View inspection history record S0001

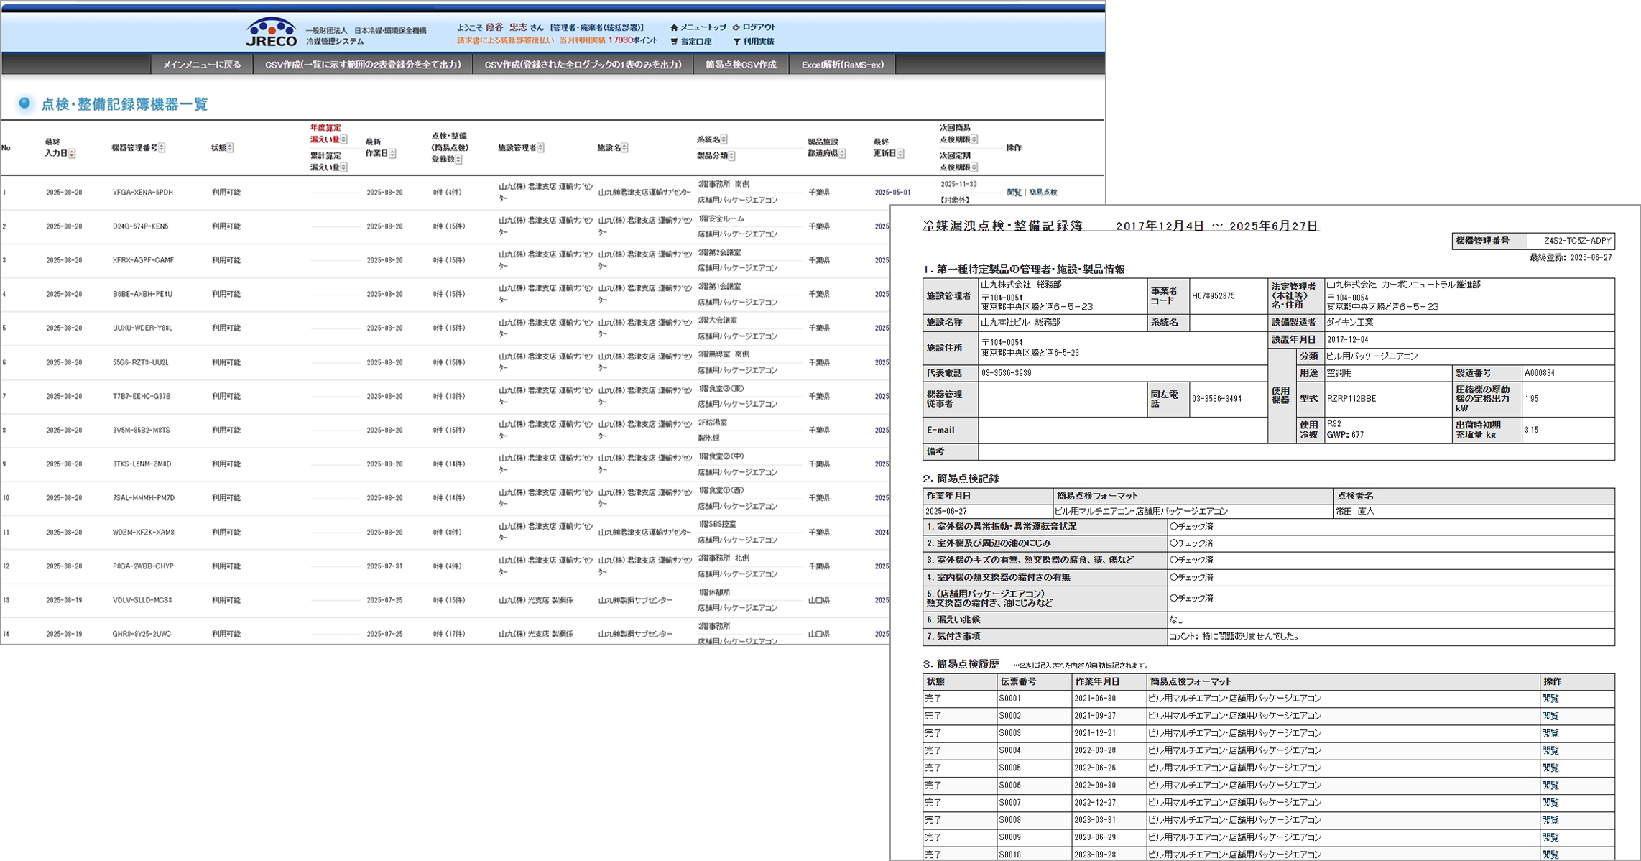pyautogui.click(x=1550, y=699)
